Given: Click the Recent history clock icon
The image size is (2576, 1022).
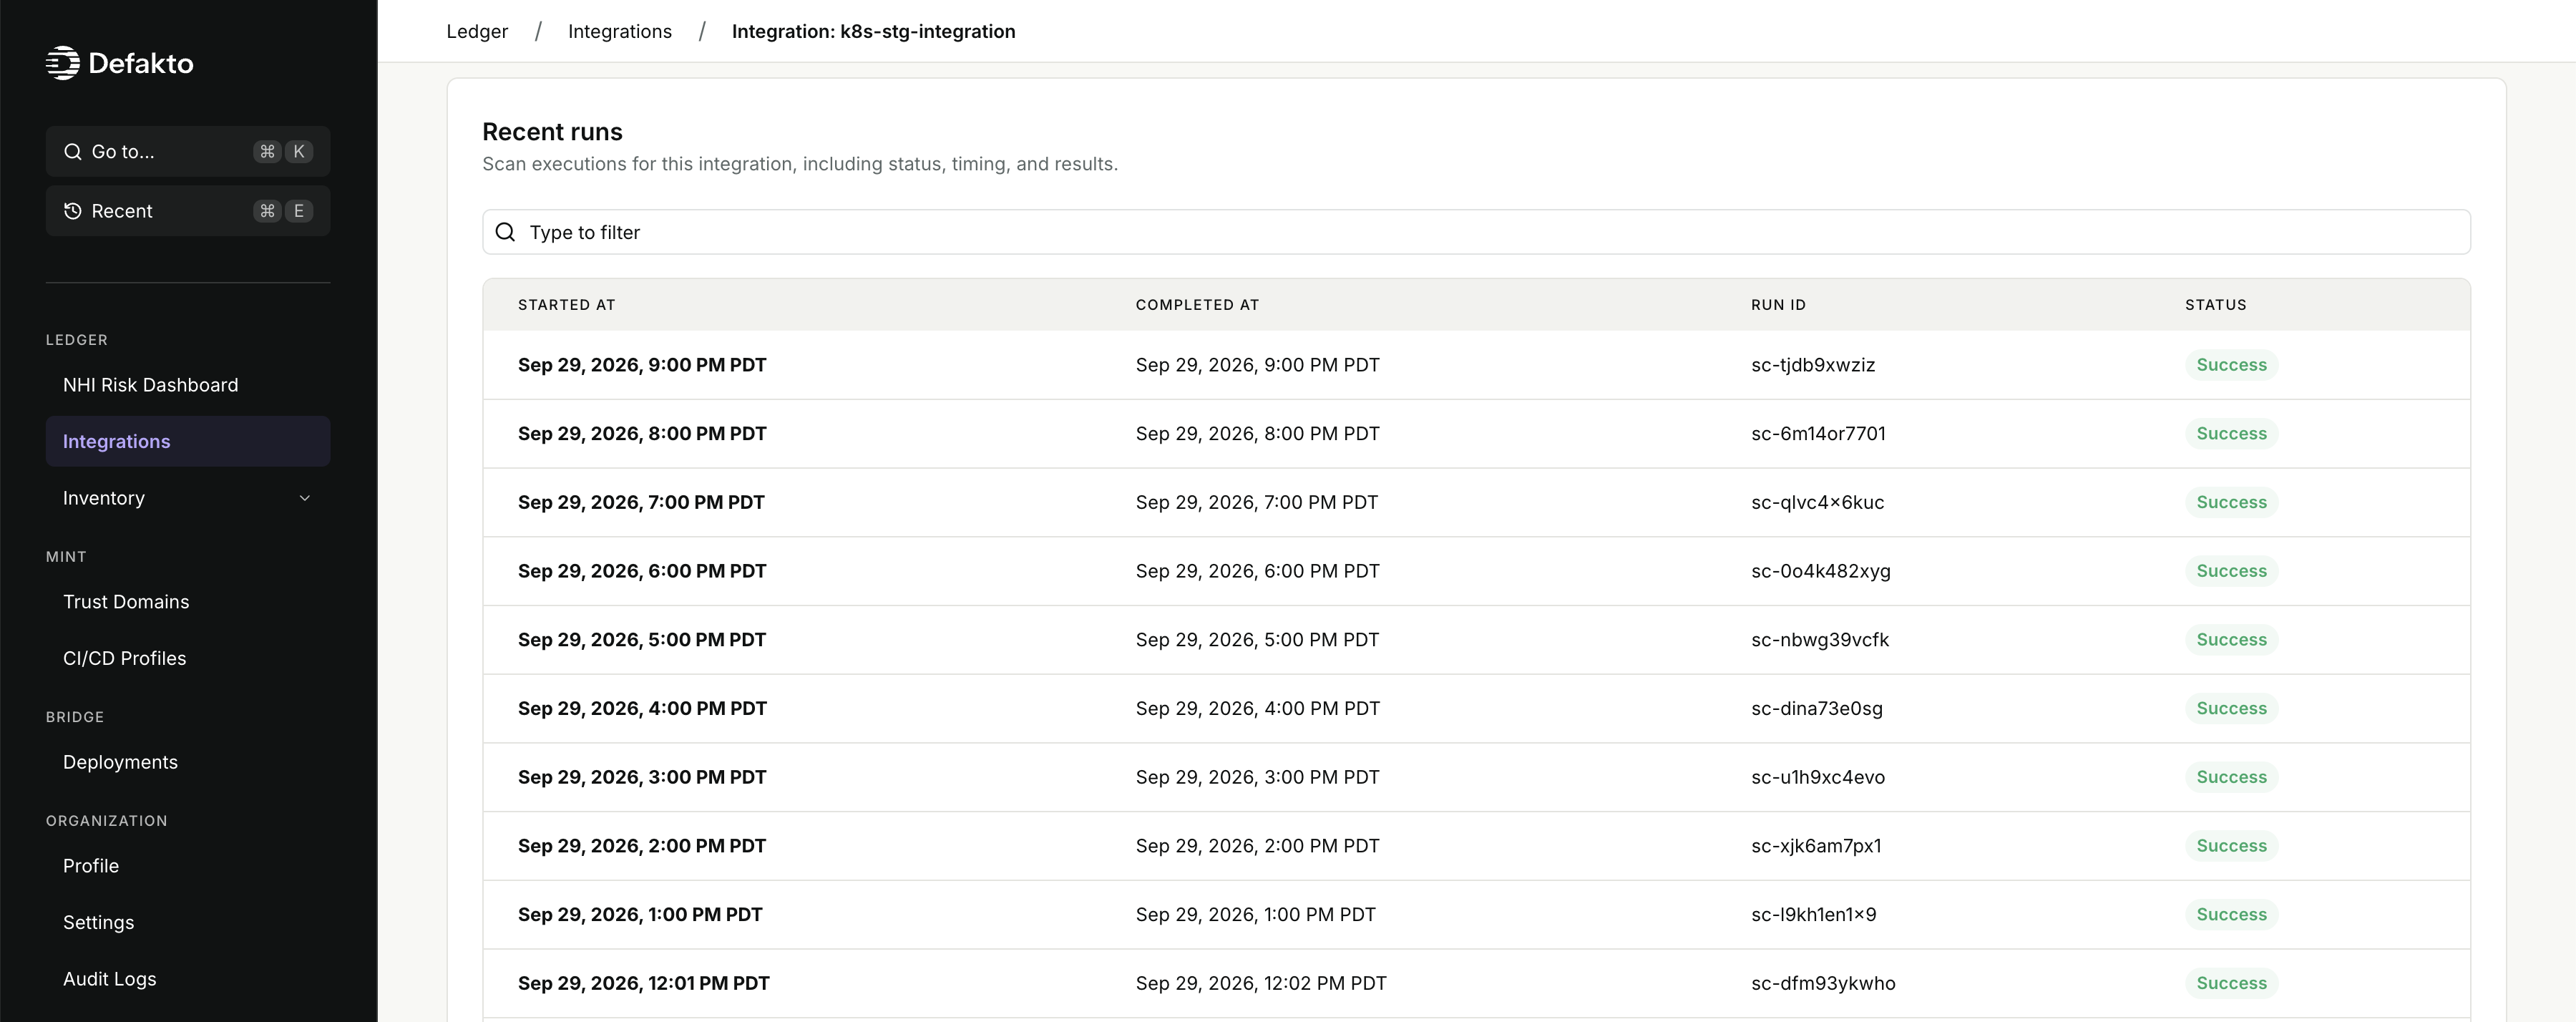Looking at the screenshot, I should tap(73, 211).
